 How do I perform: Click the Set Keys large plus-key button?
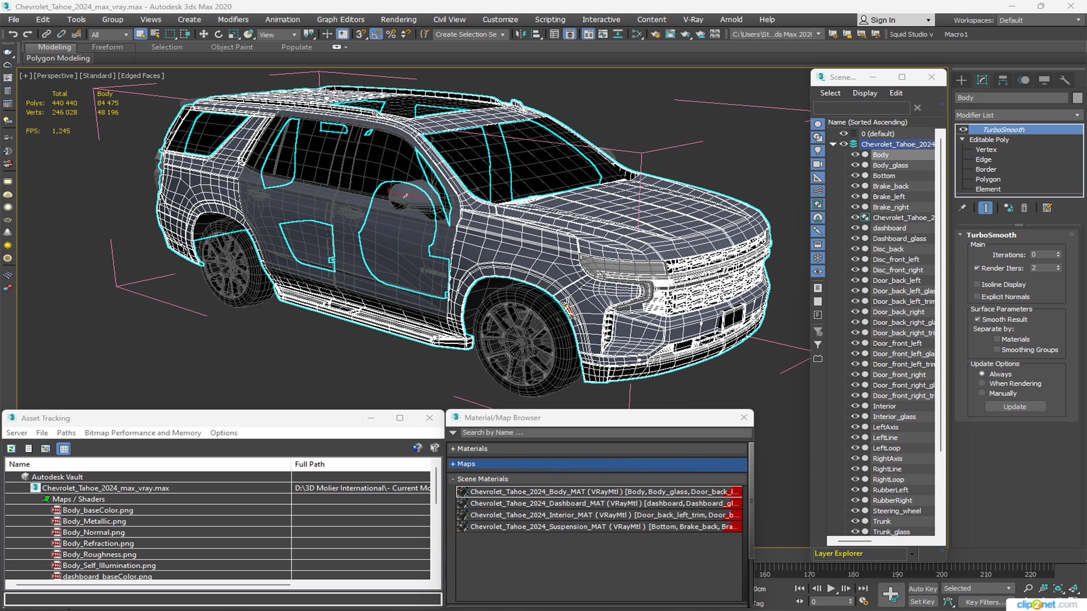point(891,594)
